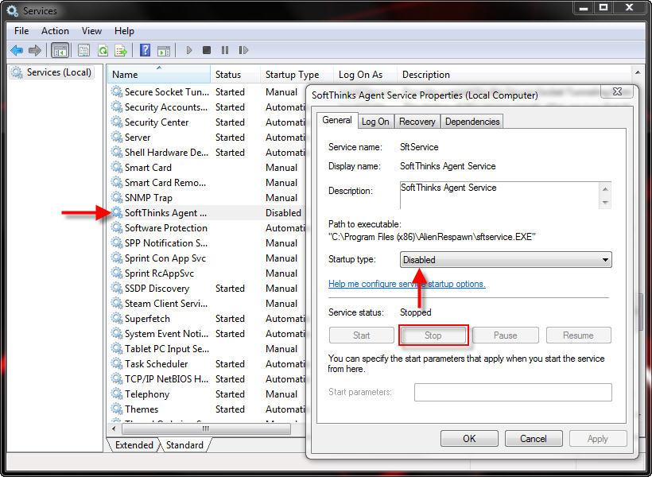Click gear icon beside Sprint RcAppSvc
652x477 pixels.
(x=116, y=273)
